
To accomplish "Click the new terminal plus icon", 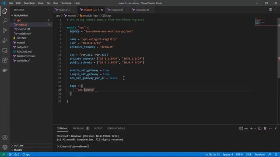I will click(x=252, y=128).
